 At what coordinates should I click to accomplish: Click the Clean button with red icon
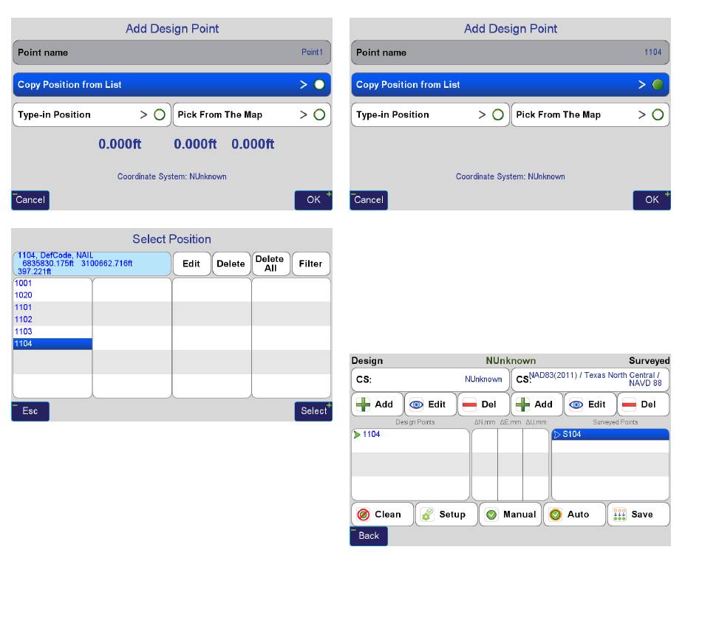pyautogui.click(x=381, y=514)
